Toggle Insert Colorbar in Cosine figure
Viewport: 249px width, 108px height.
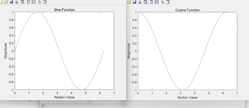(x=151, y=2)
